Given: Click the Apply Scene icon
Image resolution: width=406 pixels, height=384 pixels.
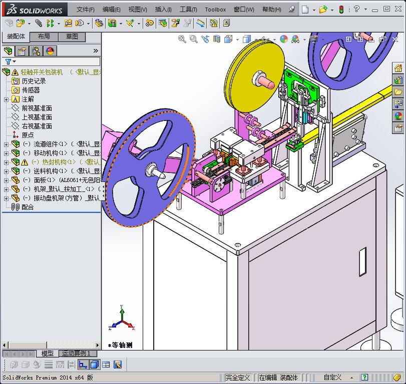Looking at the screenshot, I should 295,39.
